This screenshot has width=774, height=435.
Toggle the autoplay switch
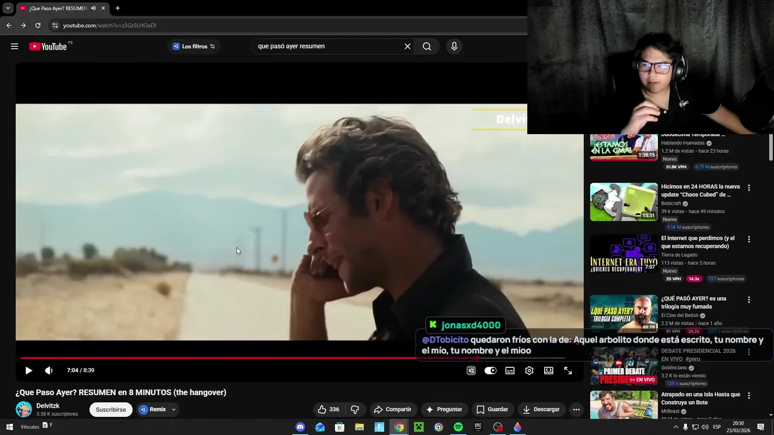[490, 370]
